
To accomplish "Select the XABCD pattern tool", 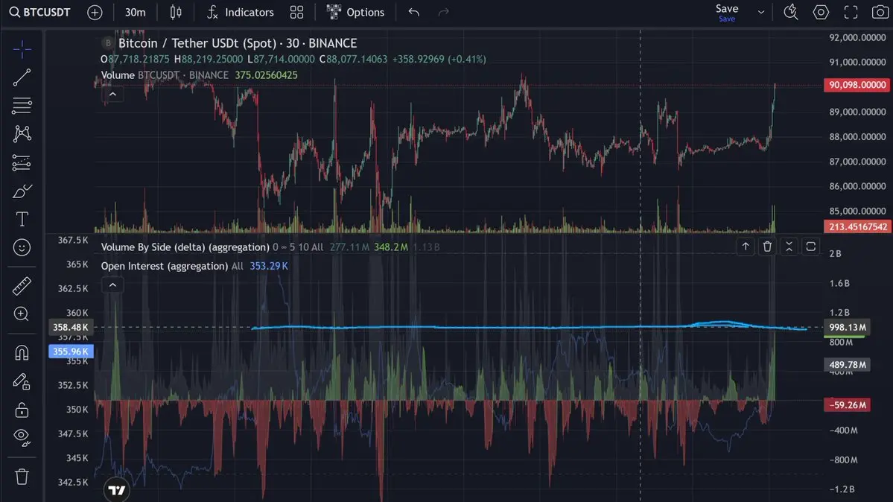I will (22, 134).
